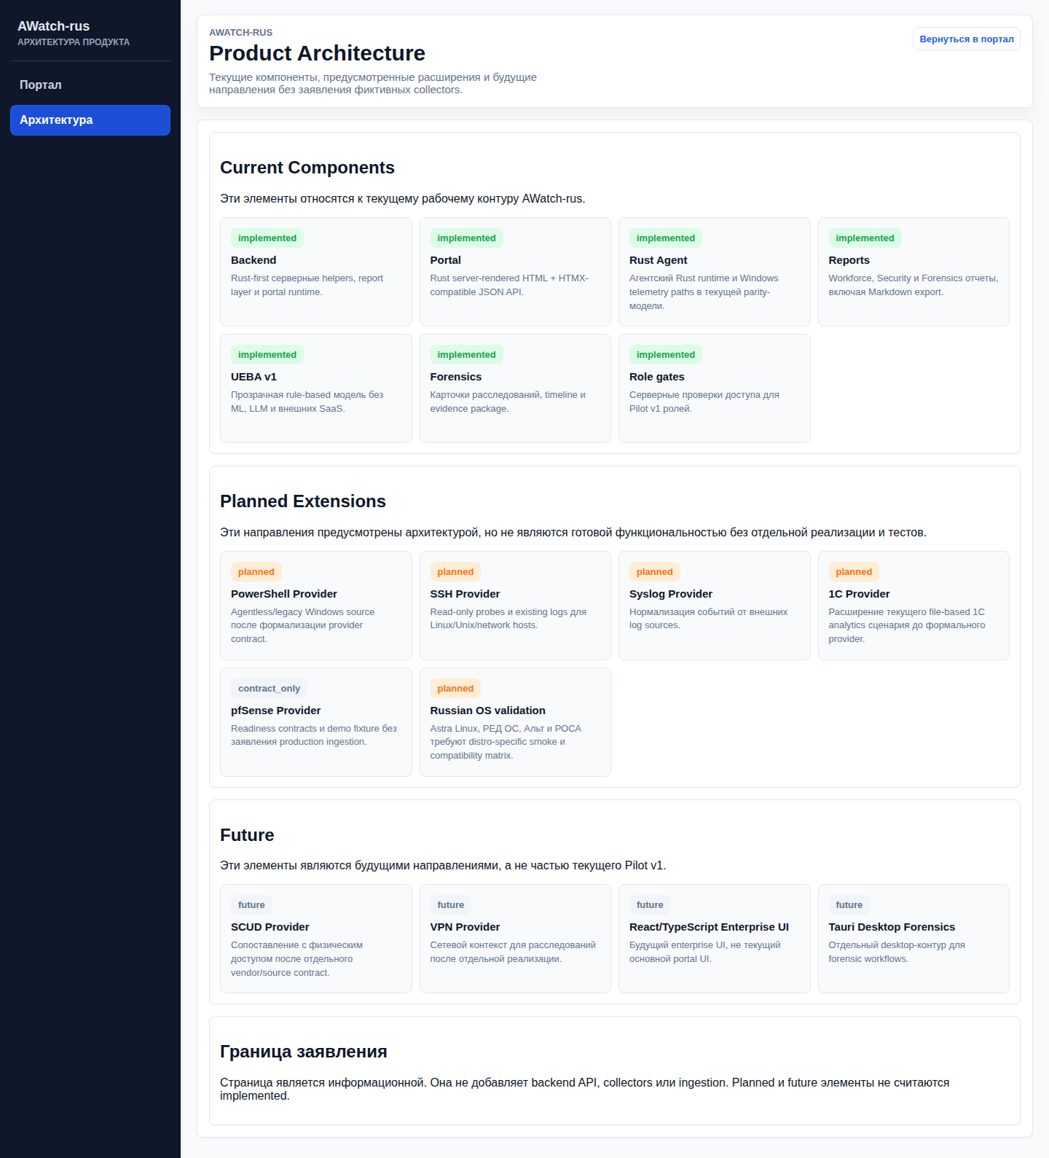This screenshot has height=1158, width=1049.
Task: Click the planned badge on SSH Provider card
Action: point(455,572)
